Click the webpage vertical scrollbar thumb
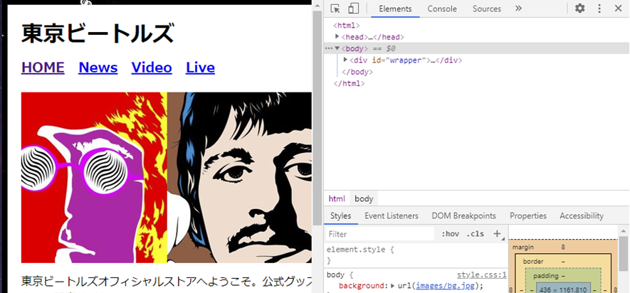The width and height of the screenshot is (630, 293). (x=317, y=118)
